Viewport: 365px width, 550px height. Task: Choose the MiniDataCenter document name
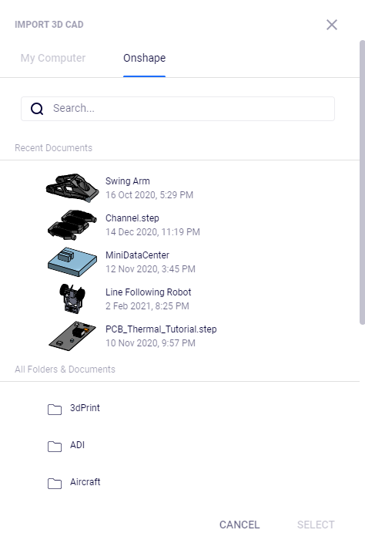click(x=137, y=255)
